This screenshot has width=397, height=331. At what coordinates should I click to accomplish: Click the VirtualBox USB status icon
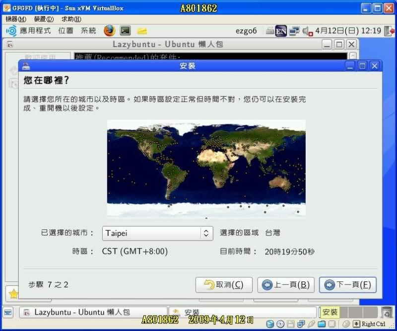click(311, 324)
